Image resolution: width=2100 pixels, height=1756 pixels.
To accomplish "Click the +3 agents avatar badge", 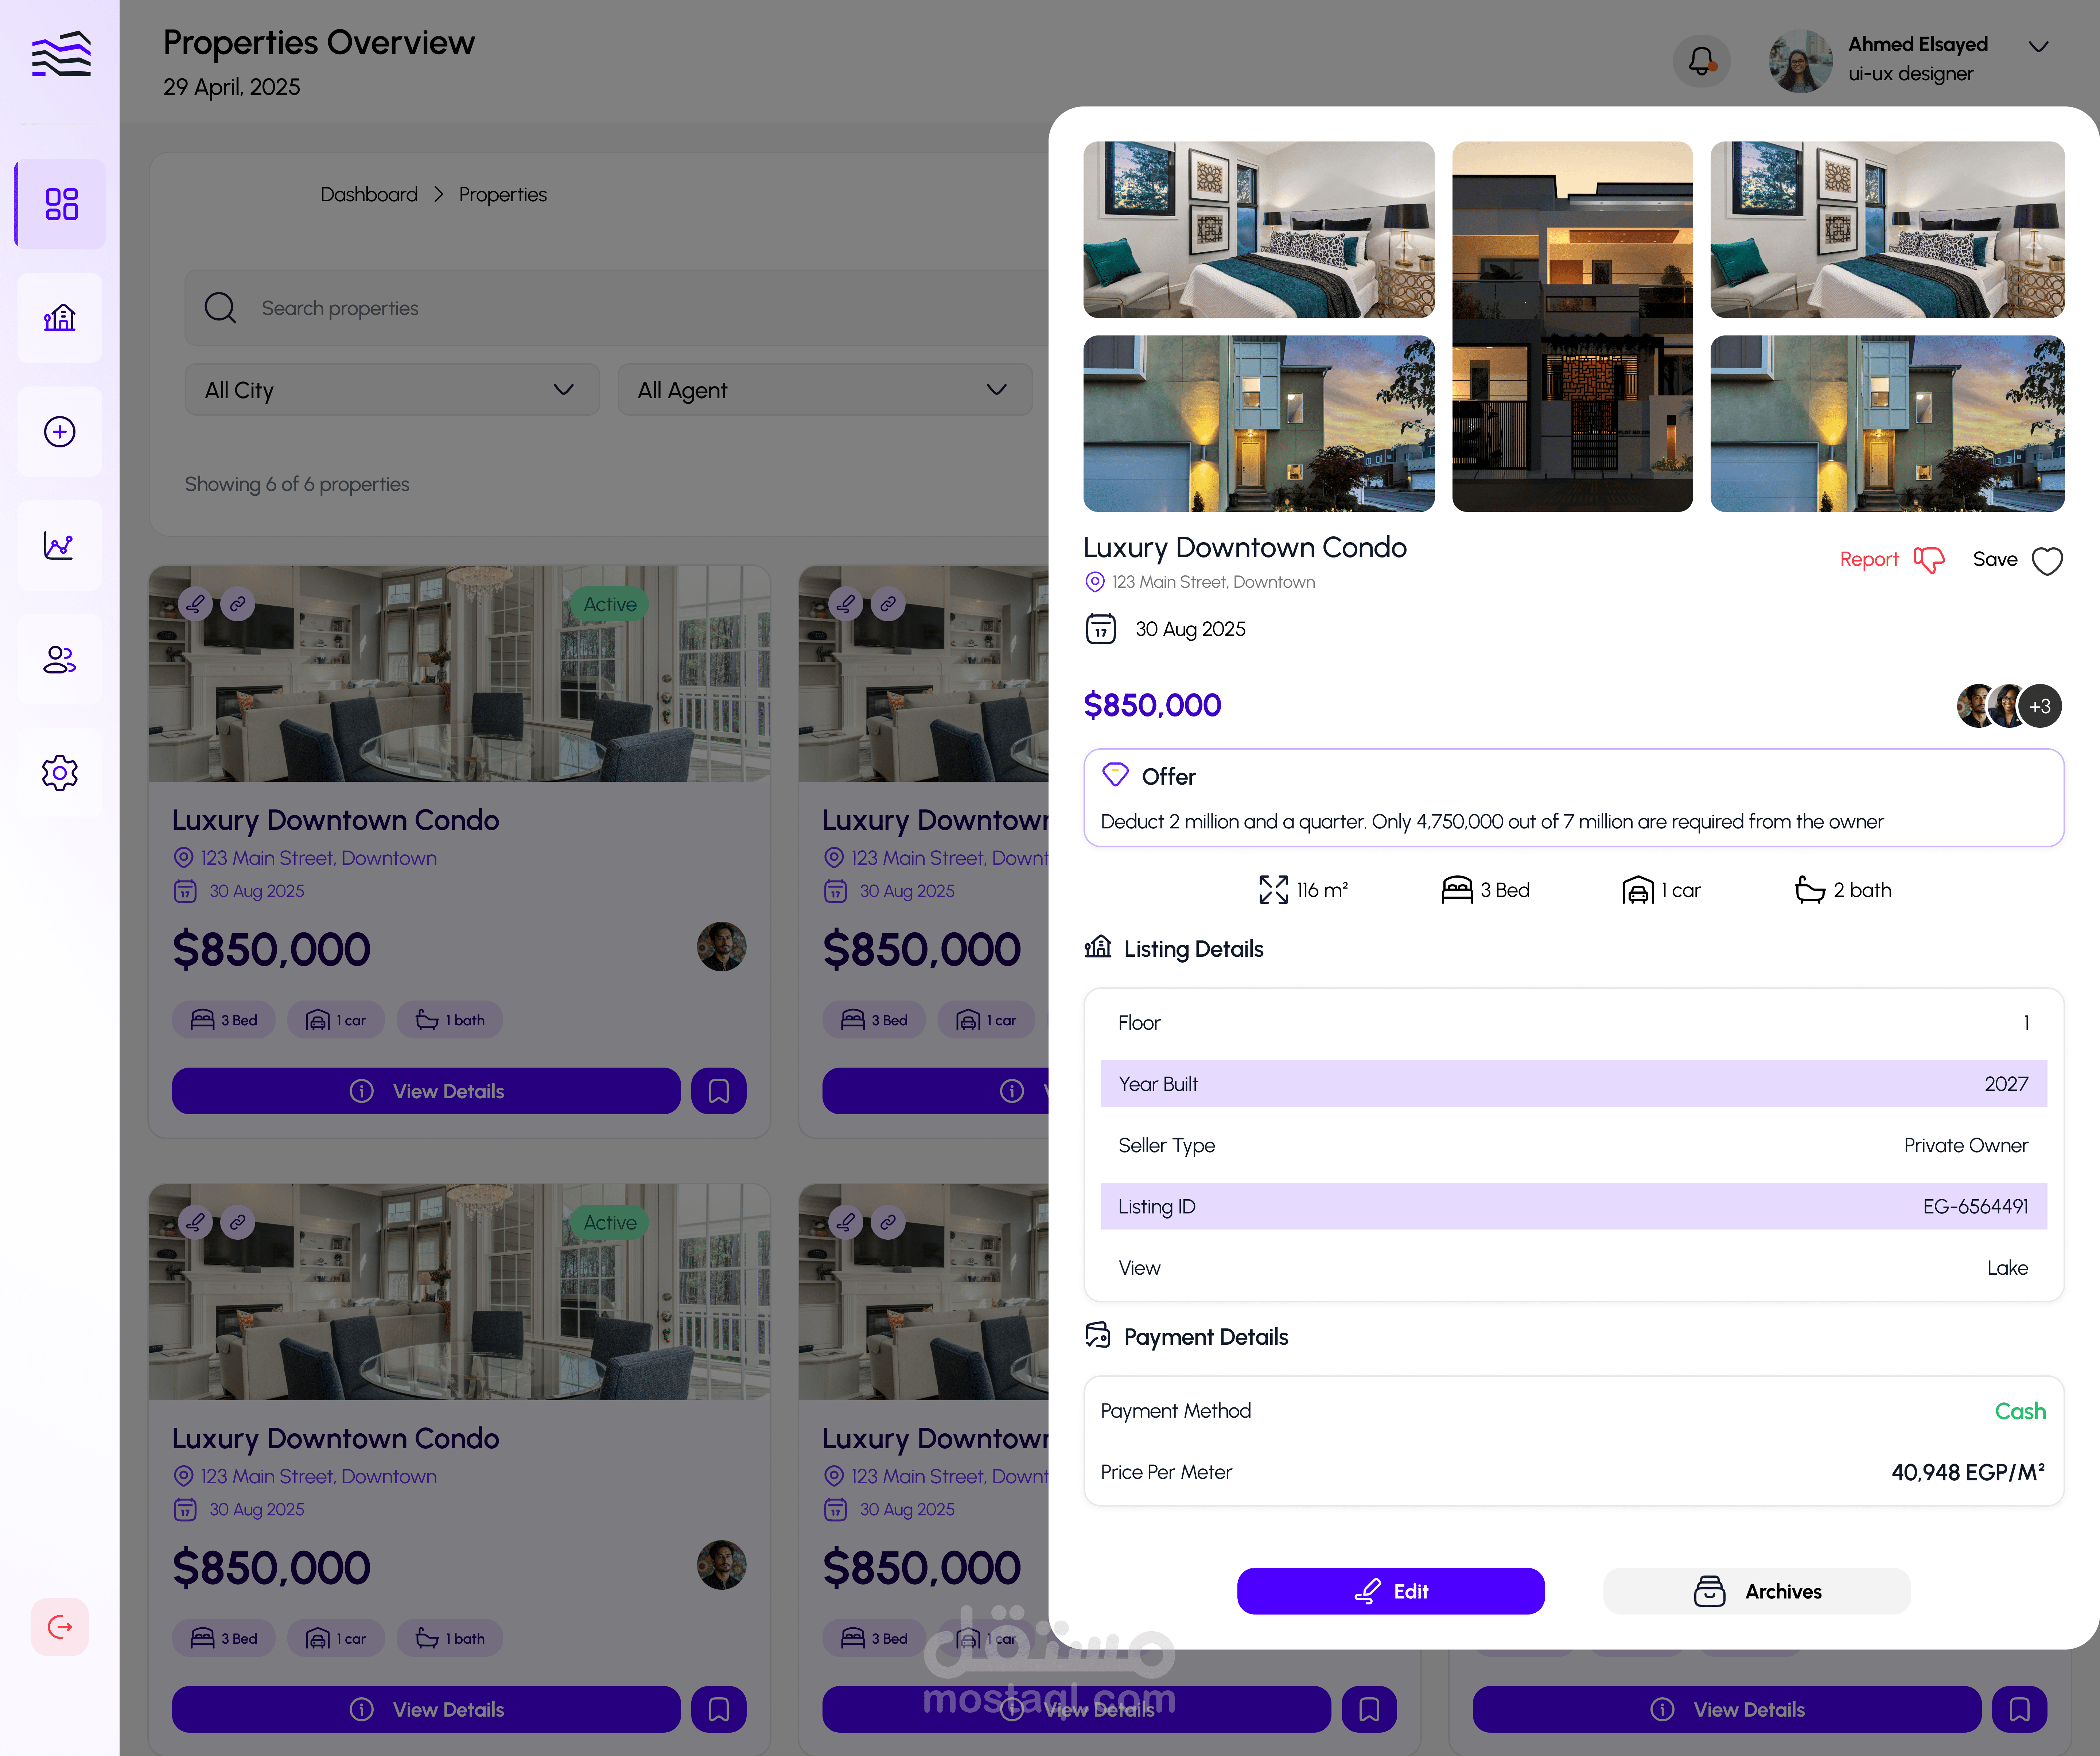I will (x=2040, y=706).
